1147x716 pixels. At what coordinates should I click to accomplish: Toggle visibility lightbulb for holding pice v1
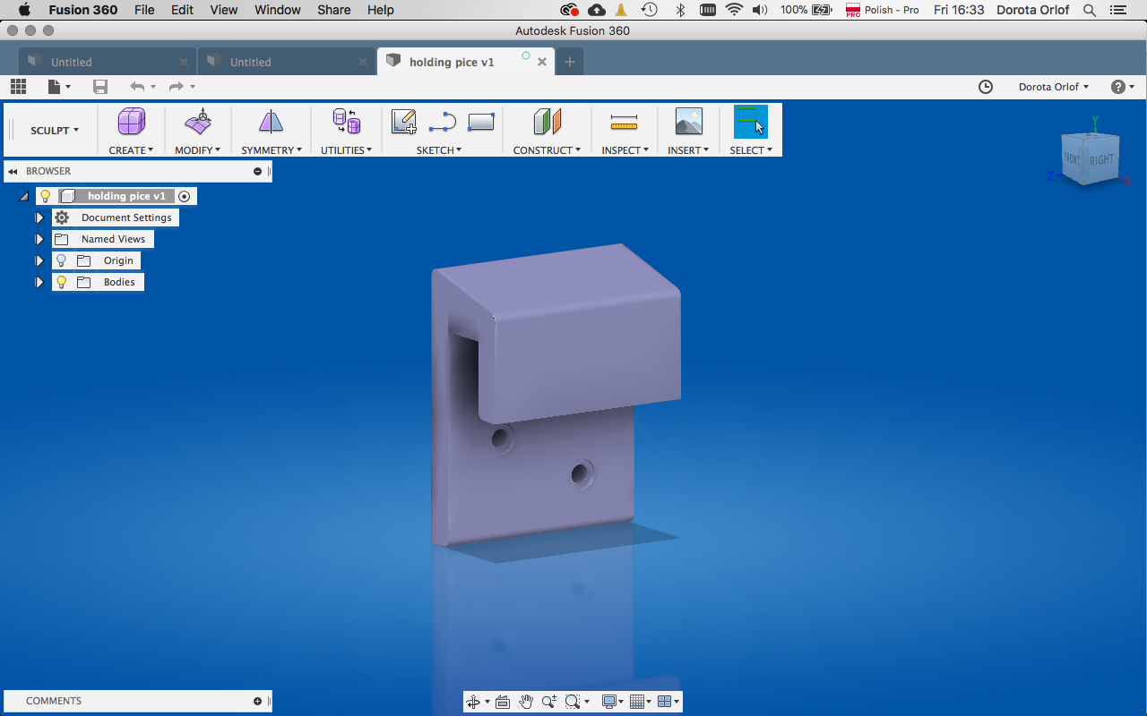tap(46, 196)
